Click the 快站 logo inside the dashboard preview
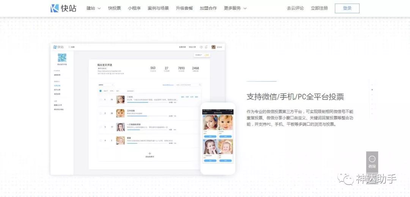This screenshot has height=197, width=410. [x=58, y=47]
